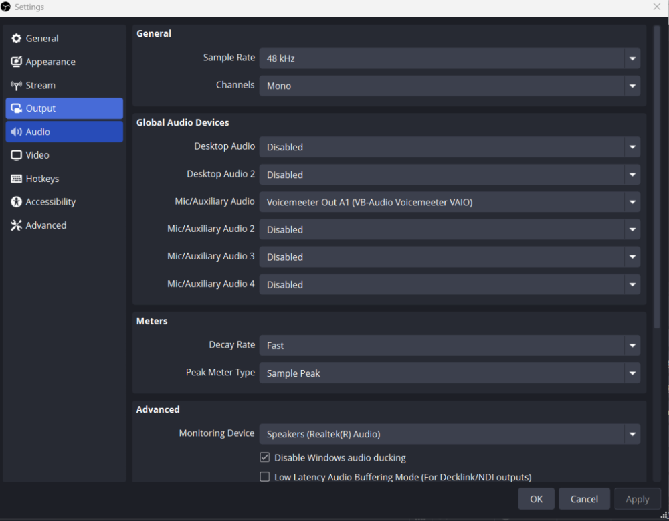Click the OK button
The height and width of the screenshot is (521, 669).
tap(536, 498)
